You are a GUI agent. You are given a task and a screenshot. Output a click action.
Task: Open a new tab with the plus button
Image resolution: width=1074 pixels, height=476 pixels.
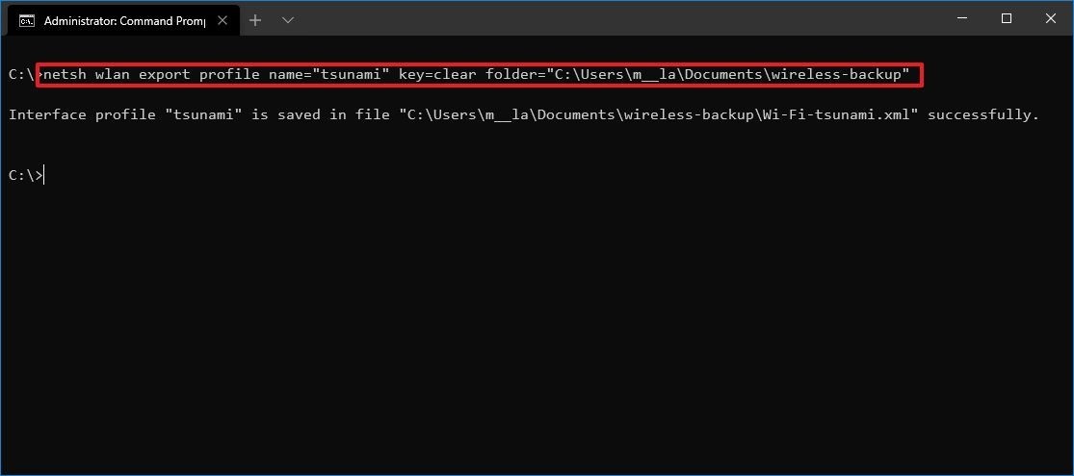[x=255, y=20]
